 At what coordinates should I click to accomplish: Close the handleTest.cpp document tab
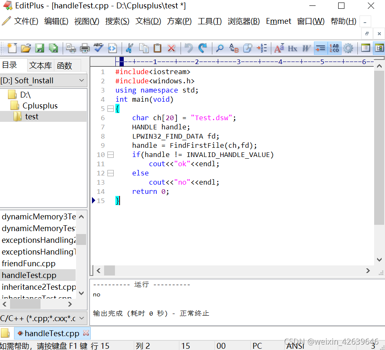86,333
